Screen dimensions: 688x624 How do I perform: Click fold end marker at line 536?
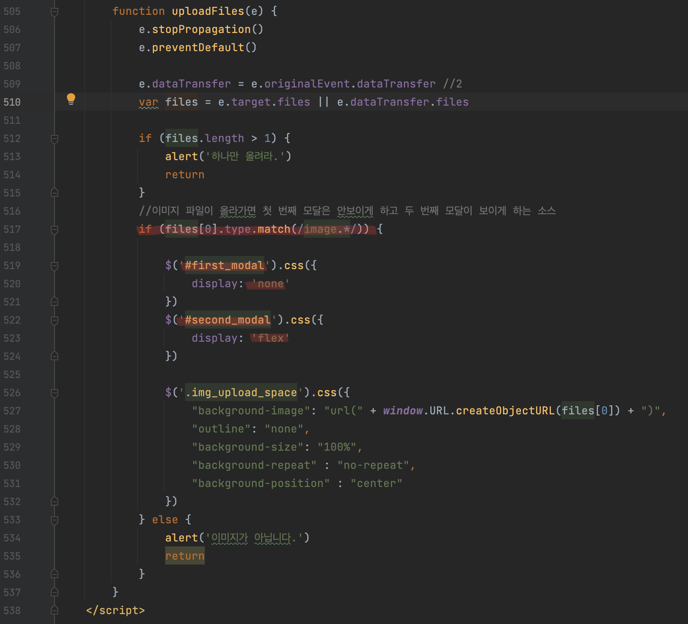(x=55, y=574)
